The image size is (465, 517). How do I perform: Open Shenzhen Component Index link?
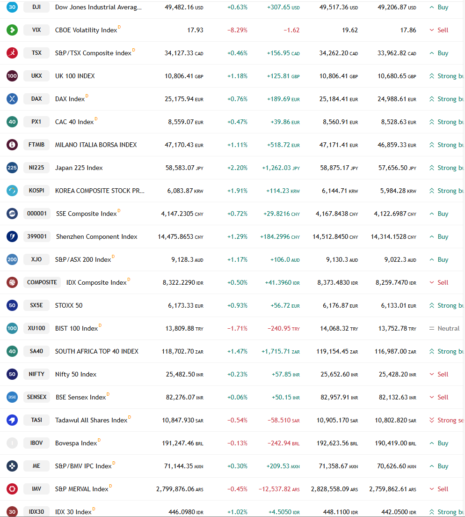coord(96,237)
